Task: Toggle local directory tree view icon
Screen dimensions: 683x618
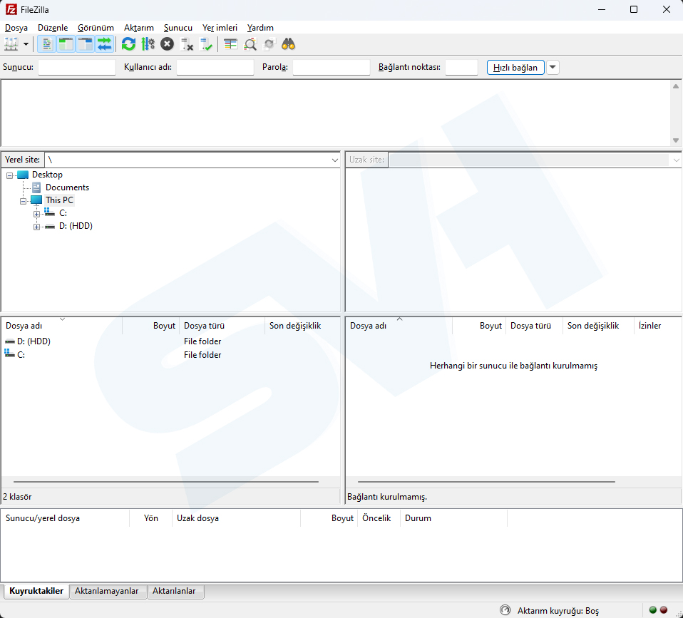Action: click(66, 44)
